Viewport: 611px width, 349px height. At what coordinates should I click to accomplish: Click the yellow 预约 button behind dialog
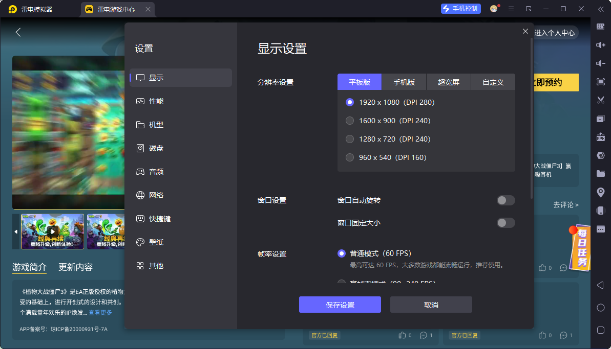click(x=556, y=82)
